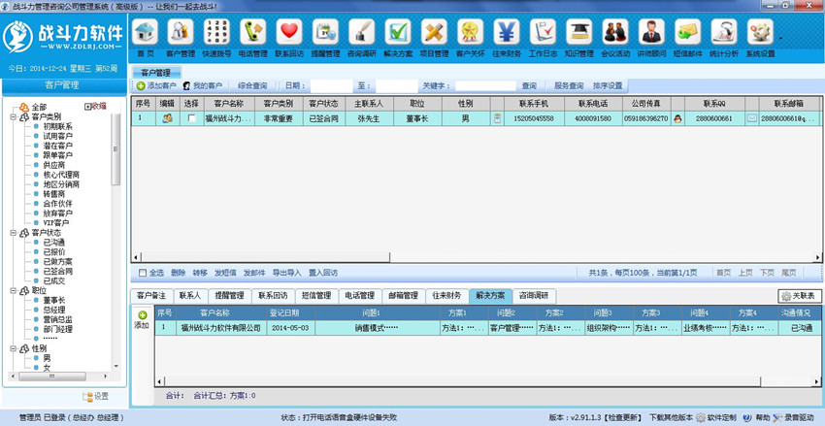
Task: Open 会议活动 icon
Action: pyautogui.click(x=615, y=32)
